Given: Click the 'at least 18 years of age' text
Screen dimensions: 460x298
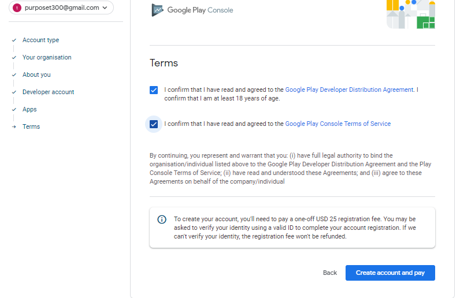Looking at the screenshot, I should pos(246,98).
